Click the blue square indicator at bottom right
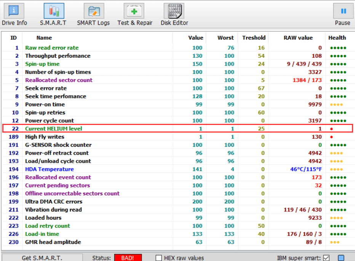 [x=341, y=258]
